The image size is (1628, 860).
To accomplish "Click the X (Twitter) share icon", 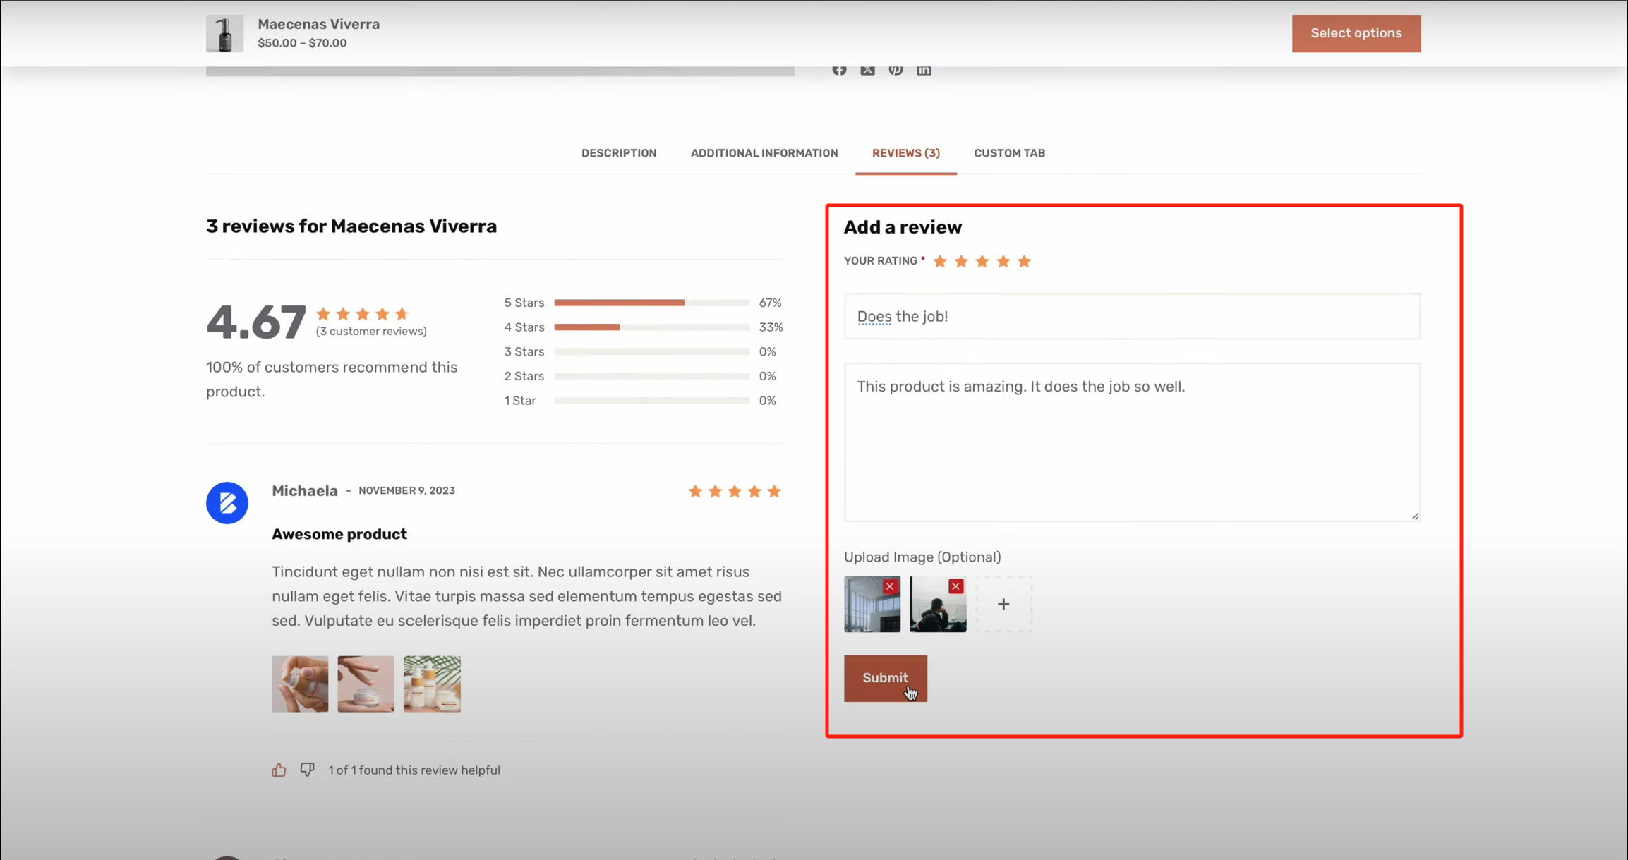I will point(867,70).
